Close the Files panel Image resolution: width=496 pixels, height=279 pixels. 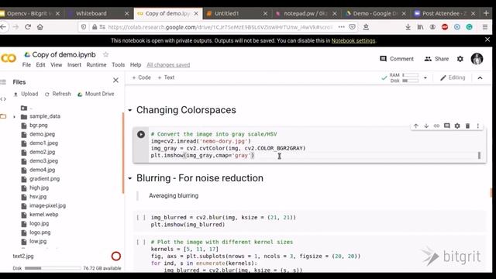pyautogui.click(x=115, y=81)
